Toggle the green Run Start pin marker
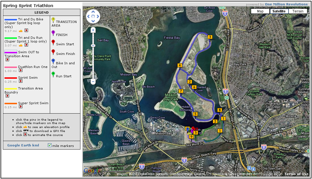This screenshot has width=312, height=179. point(53,74)
